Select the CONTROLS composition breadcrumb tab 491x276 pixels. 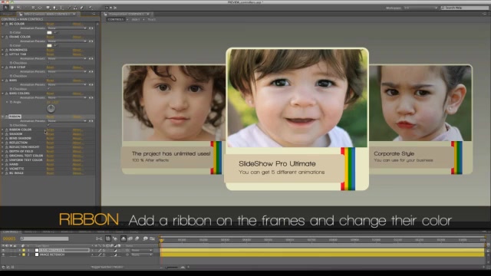[x=116, y=19]
